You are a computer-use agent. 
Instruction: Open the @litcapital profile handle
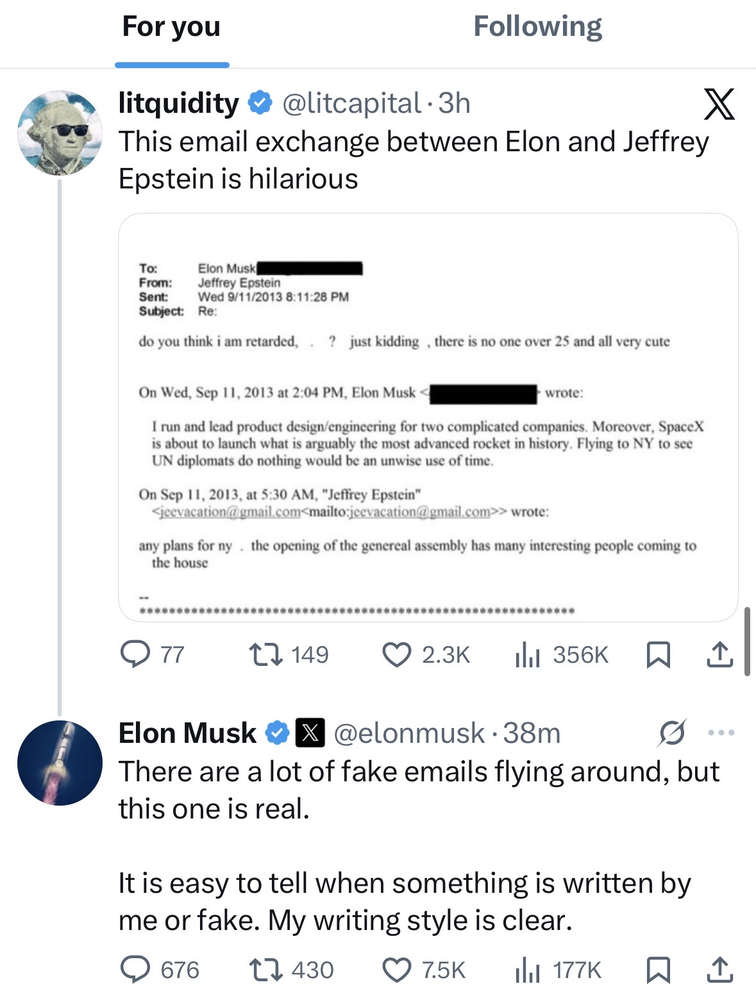(x=351, y=103)
